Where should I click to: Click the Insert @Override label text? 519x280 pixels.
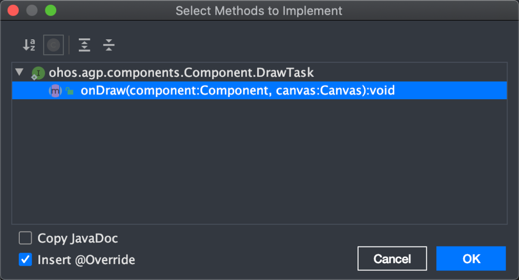point(86,260)
